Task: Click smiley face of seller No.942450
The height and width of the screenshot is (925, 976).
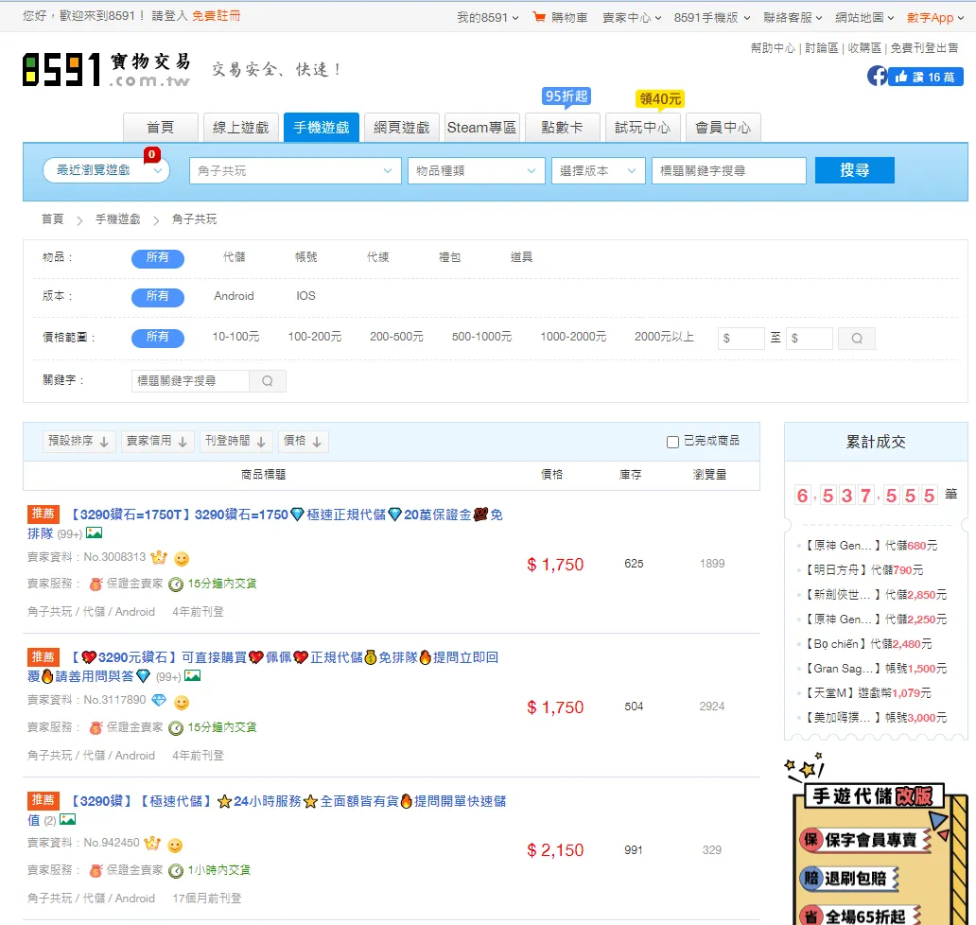Action: point(175,845)
